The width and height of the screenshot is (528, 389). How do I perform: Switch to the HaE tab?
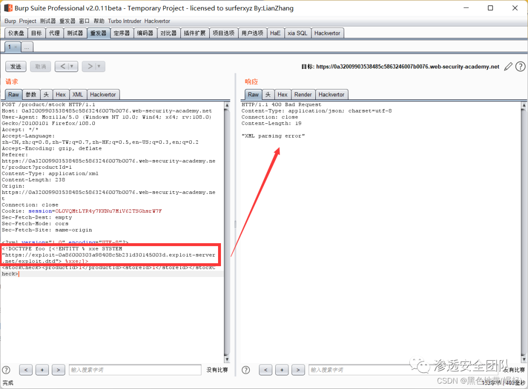[275, 33]
